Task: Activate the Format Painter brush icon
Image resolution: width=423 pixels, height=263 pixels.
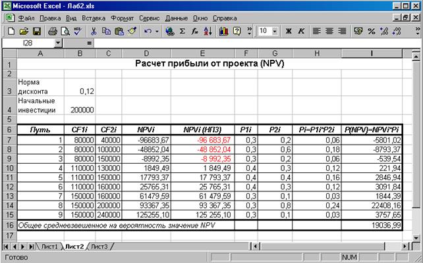Action: coord(132,31)
